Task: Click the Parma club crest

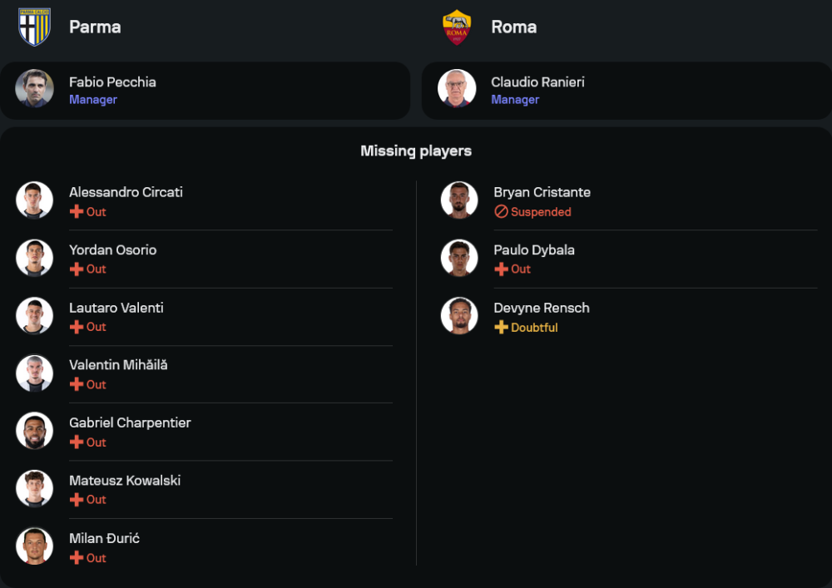Action: (34, 27)
